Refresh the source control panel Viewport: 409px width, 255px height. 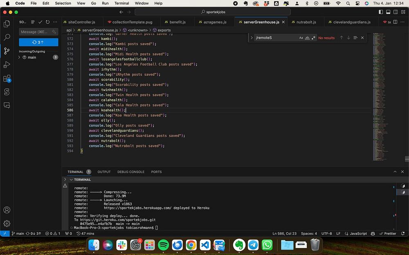tap(47, 22)
